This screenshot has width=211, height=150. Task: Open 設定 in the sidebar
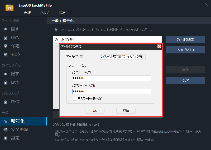[15, 138]
